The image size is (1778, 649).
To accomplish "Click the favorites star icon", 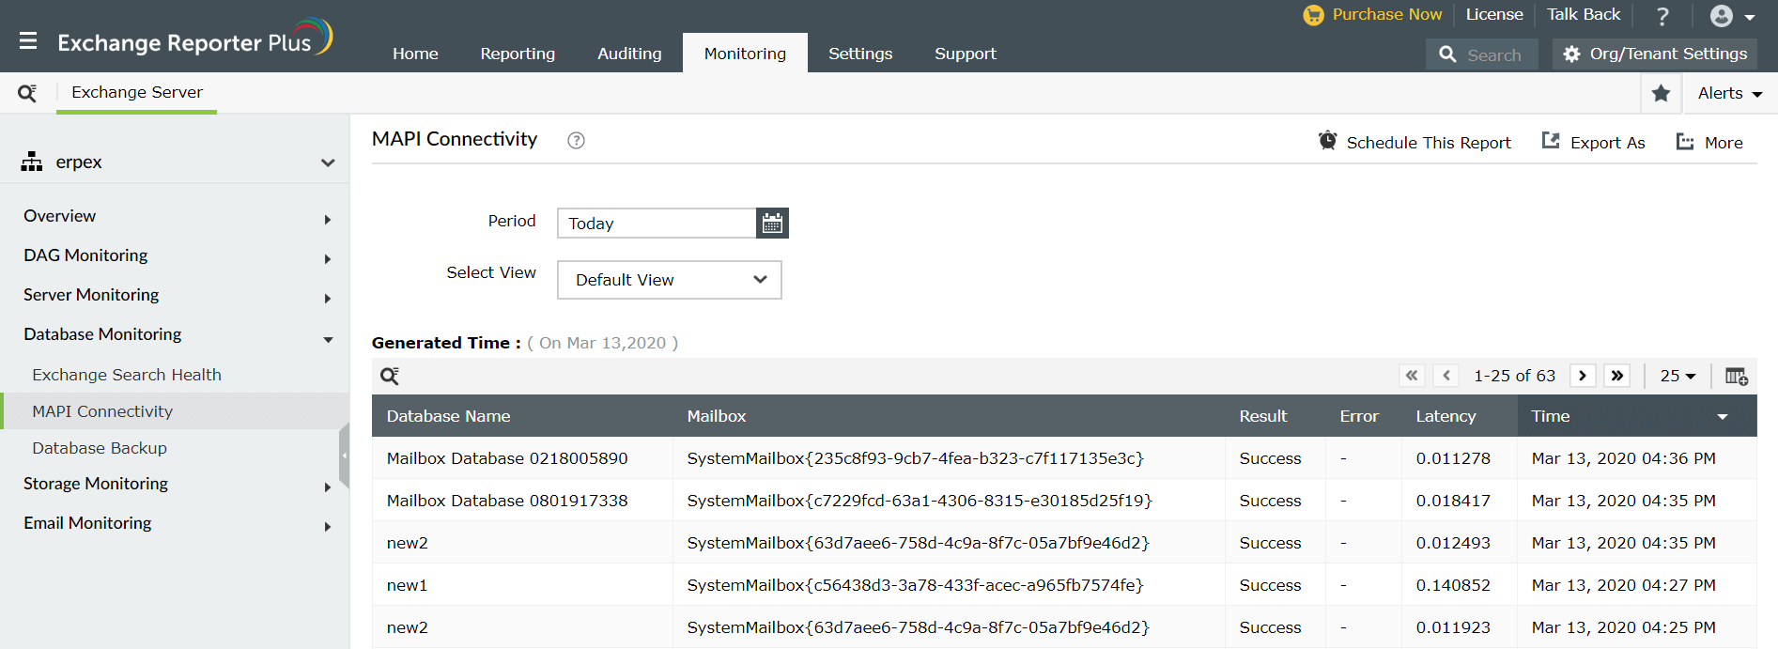I will pos(1661,93).
